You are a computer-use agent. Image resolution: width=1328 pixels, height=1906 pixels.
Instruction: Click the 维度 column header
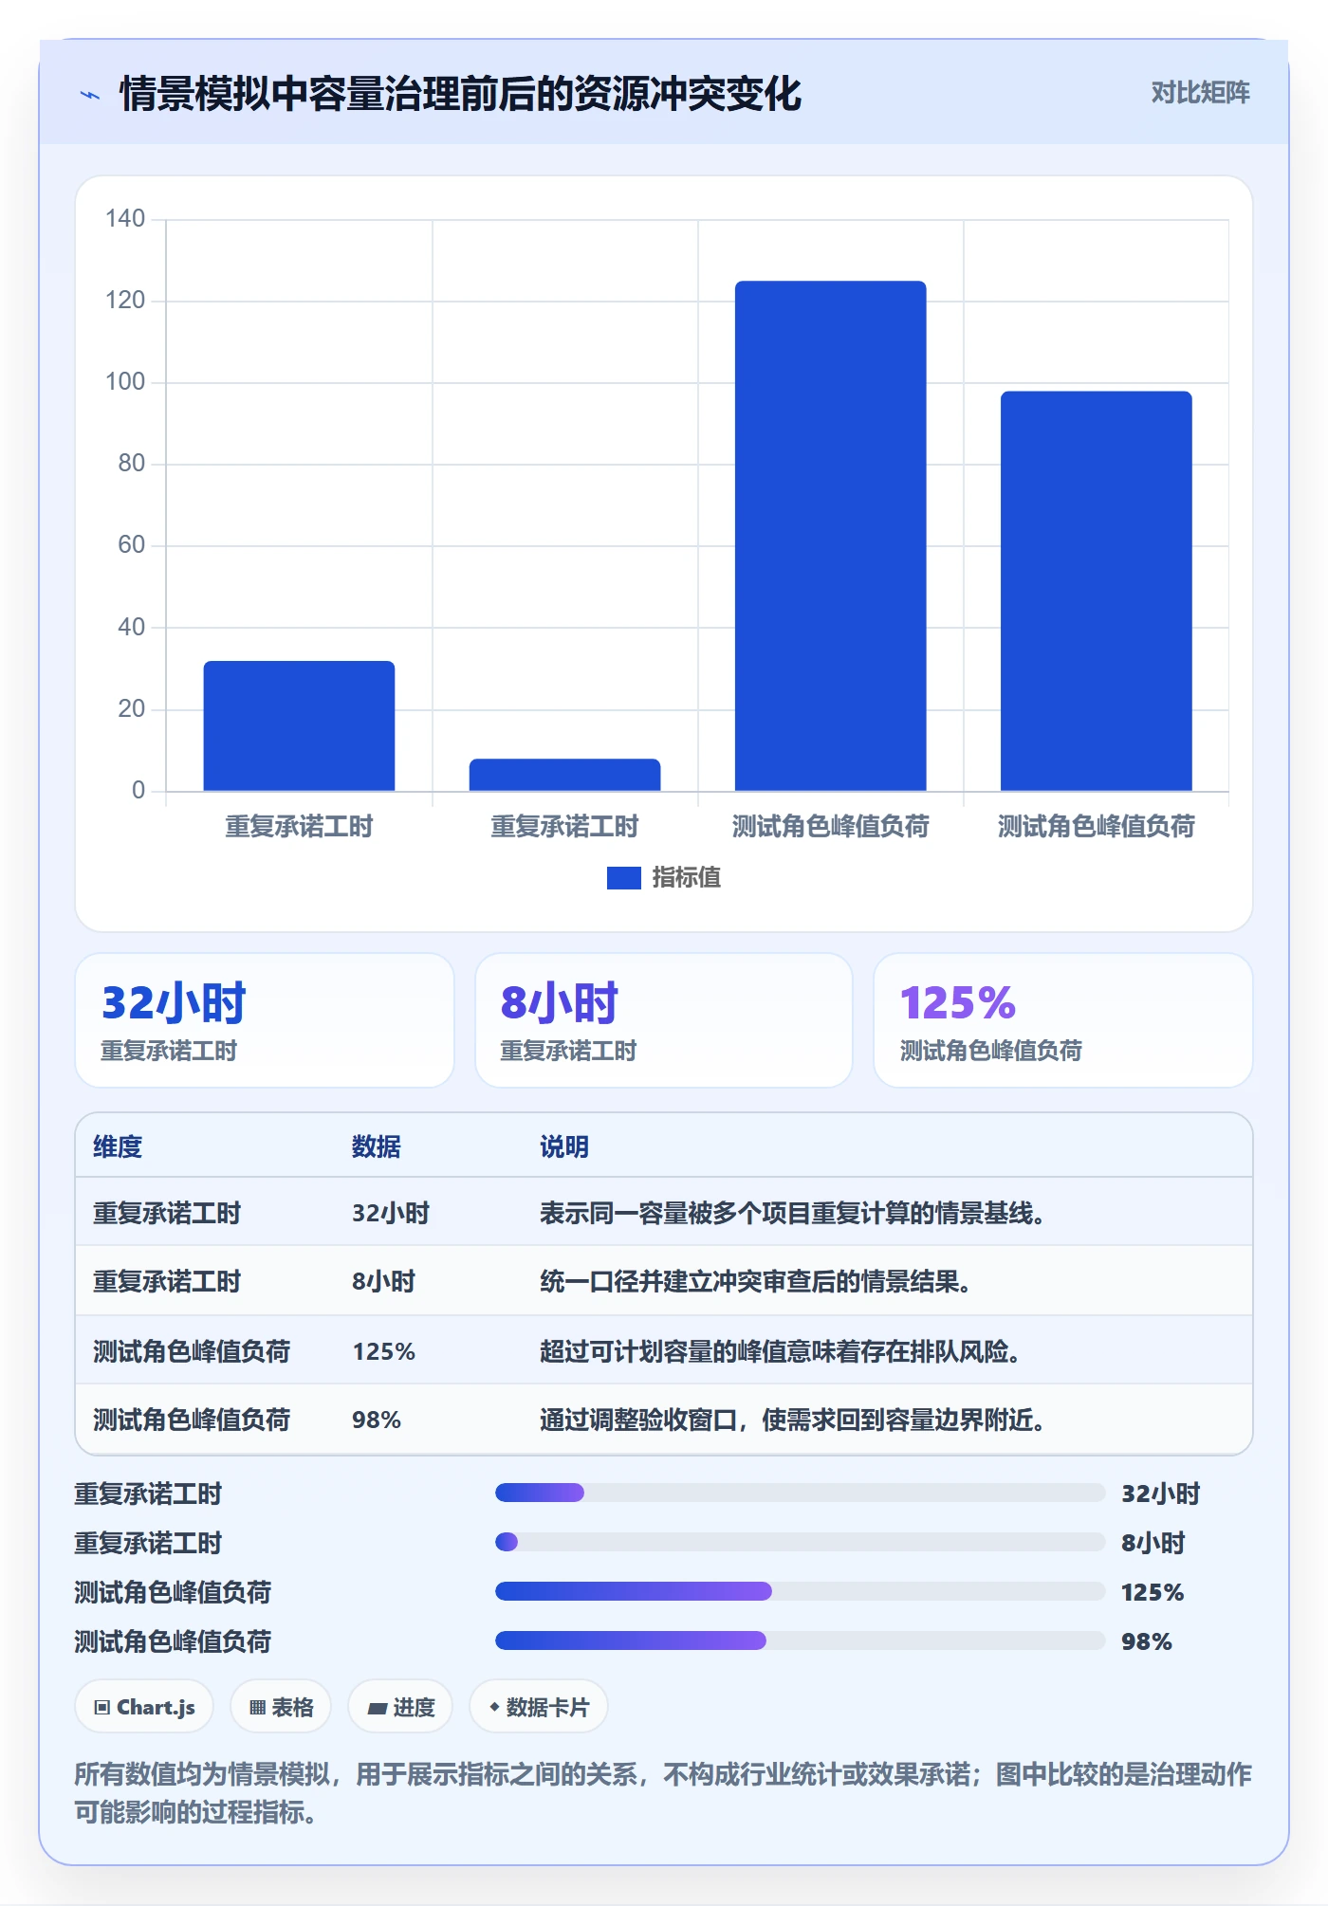point(118,1146)
